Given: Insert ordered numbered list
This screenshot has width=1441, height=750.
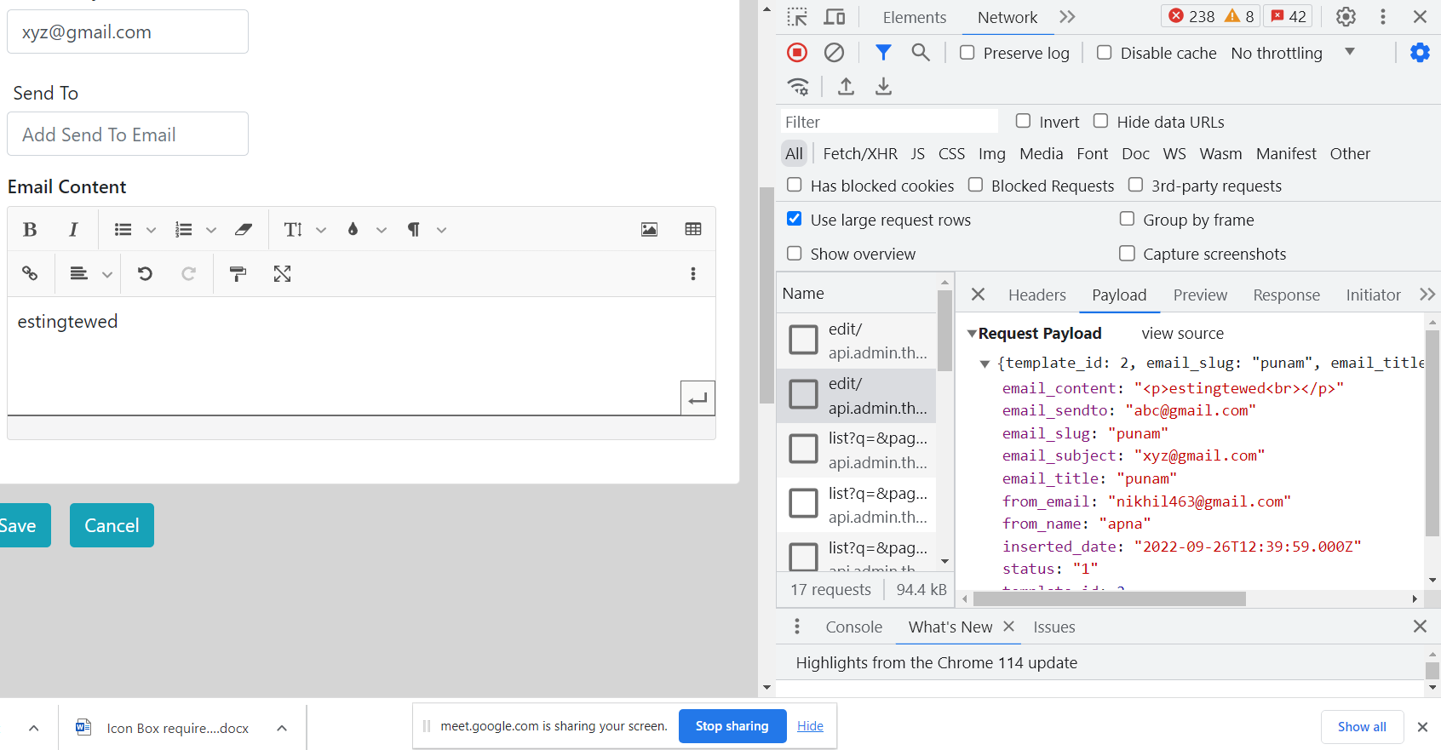Looking at the screenshot, I should 183,229.
